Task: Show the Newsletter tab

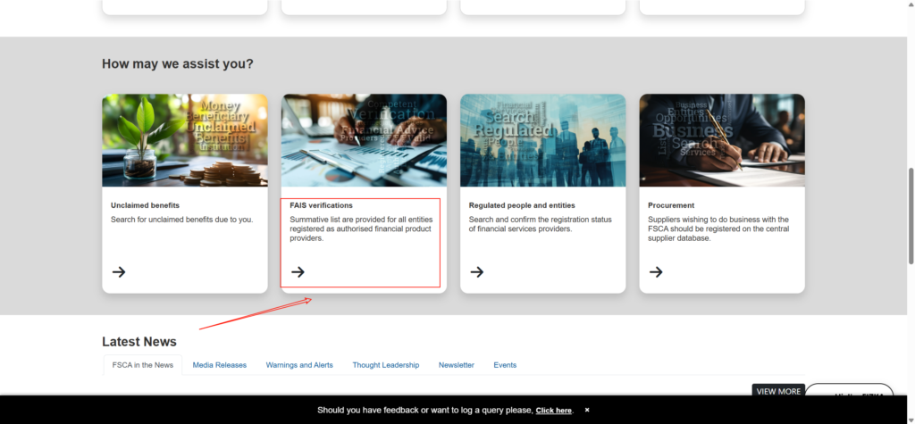Action: tap(456, 365)
